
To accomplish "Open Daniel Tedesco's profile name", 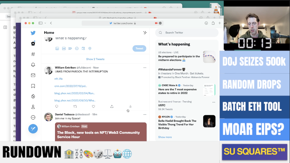I will pyautogui.click(x=65, y=114).
